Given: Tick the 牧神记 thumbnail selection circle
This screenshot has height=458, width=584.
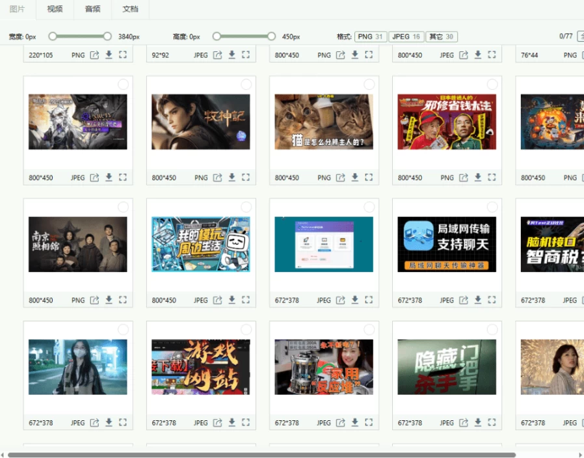Looking at the screenshot, I should 246,85.
